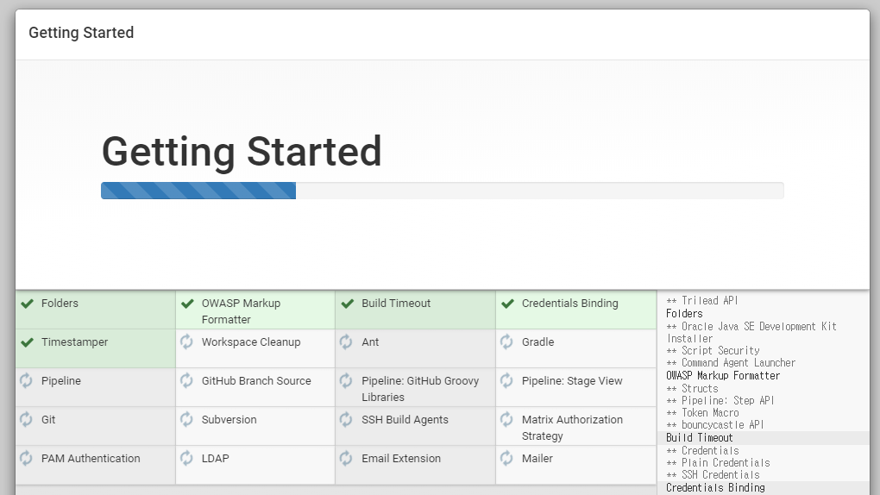Click the pending spinner icon for Workspace Cleanup

[x=187, y=341]
